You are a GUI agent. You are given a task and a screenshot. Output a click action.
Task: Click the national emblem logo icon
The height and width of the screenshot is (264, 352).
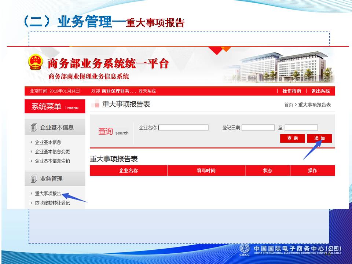click(x=36, y=63)
